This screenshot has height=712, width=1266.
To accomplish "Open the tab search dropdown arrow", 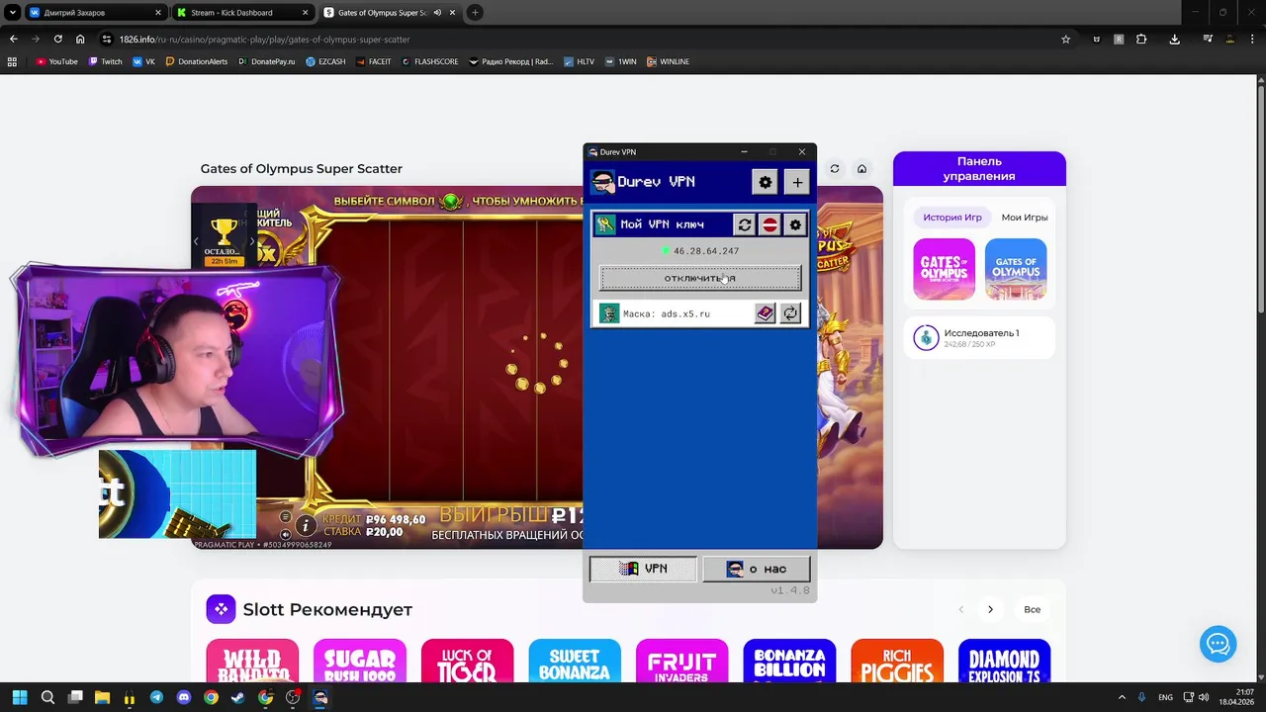I will click(13, 13).
